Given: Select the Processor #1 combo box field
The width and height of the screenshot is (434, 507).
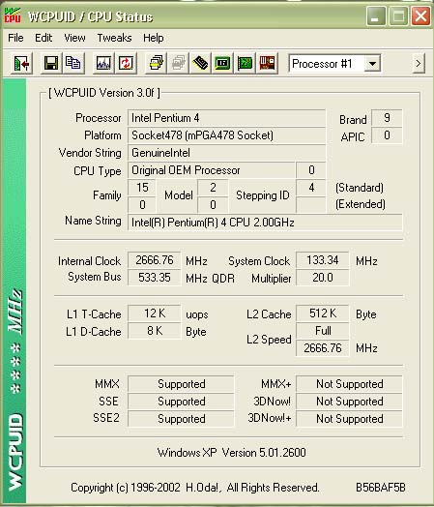Looking at the screenshot, I should pos(334,64).
